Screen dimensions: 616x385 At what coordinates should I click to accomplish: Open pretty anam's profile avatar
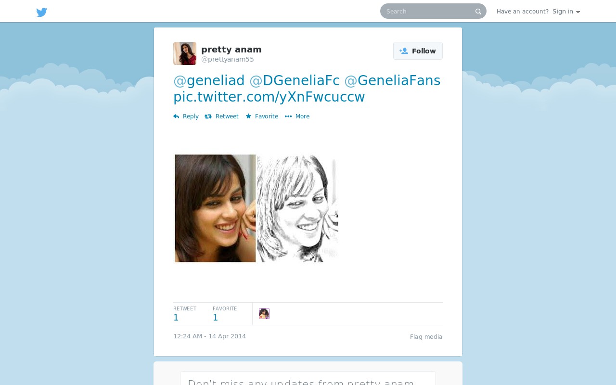(185, 53)
